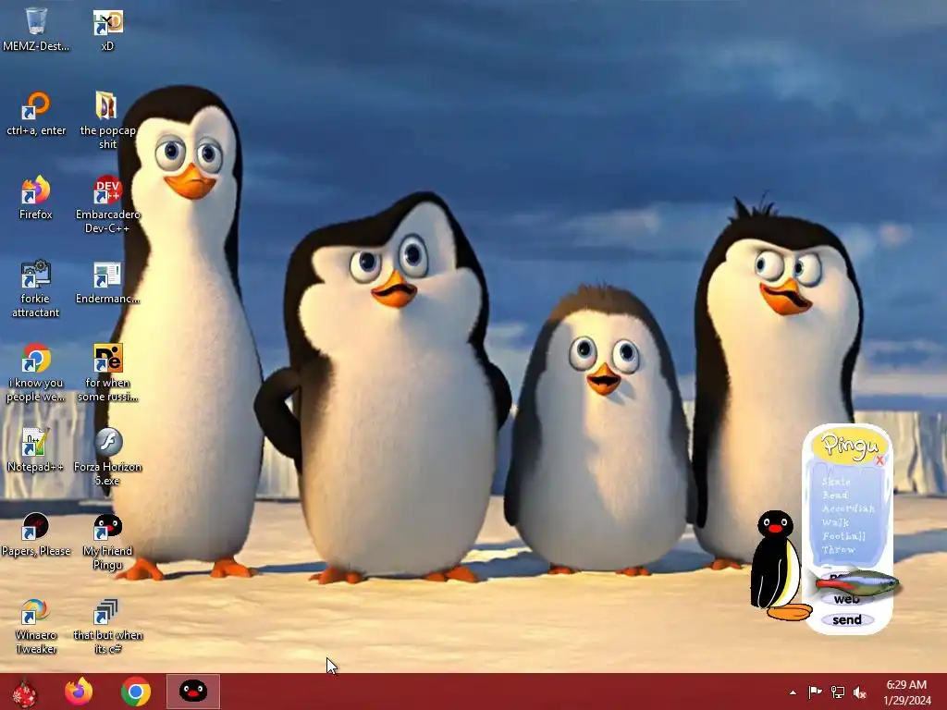This screenshot has width=947, height=710.
Task: Click the web button in Pingu widget
Action: click(x=846, y=599)
